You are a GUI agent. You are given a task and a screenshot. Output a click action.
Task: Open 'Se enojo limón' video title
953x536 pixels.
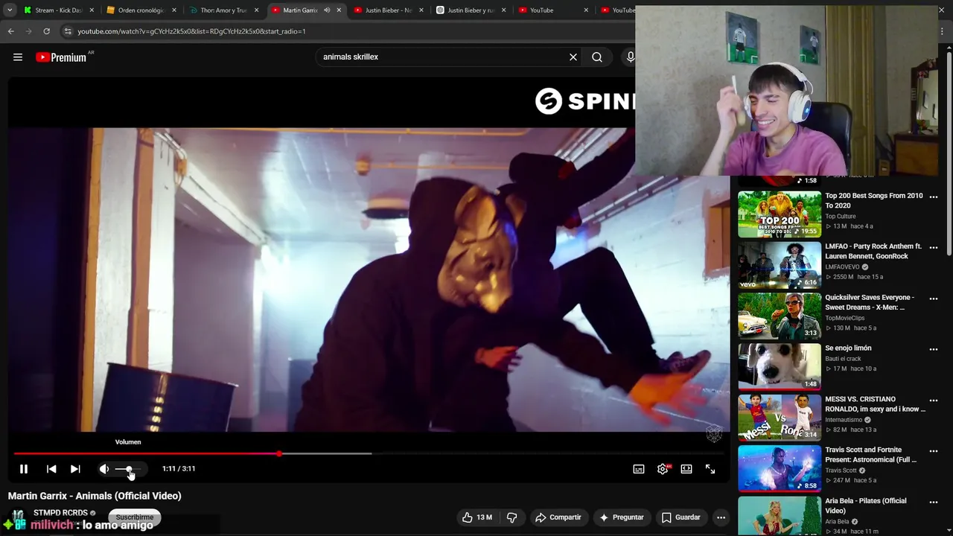click(x=848, y=348)
